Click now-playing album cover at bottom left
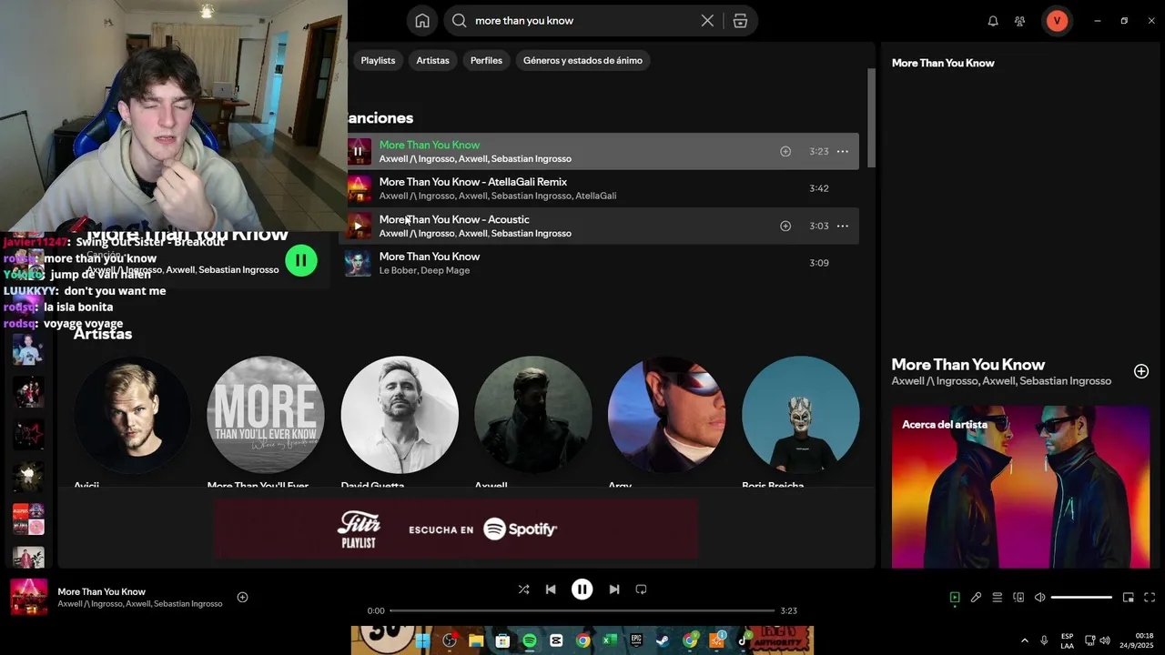This screenshot has height=655, width=1165. [28, 597]
